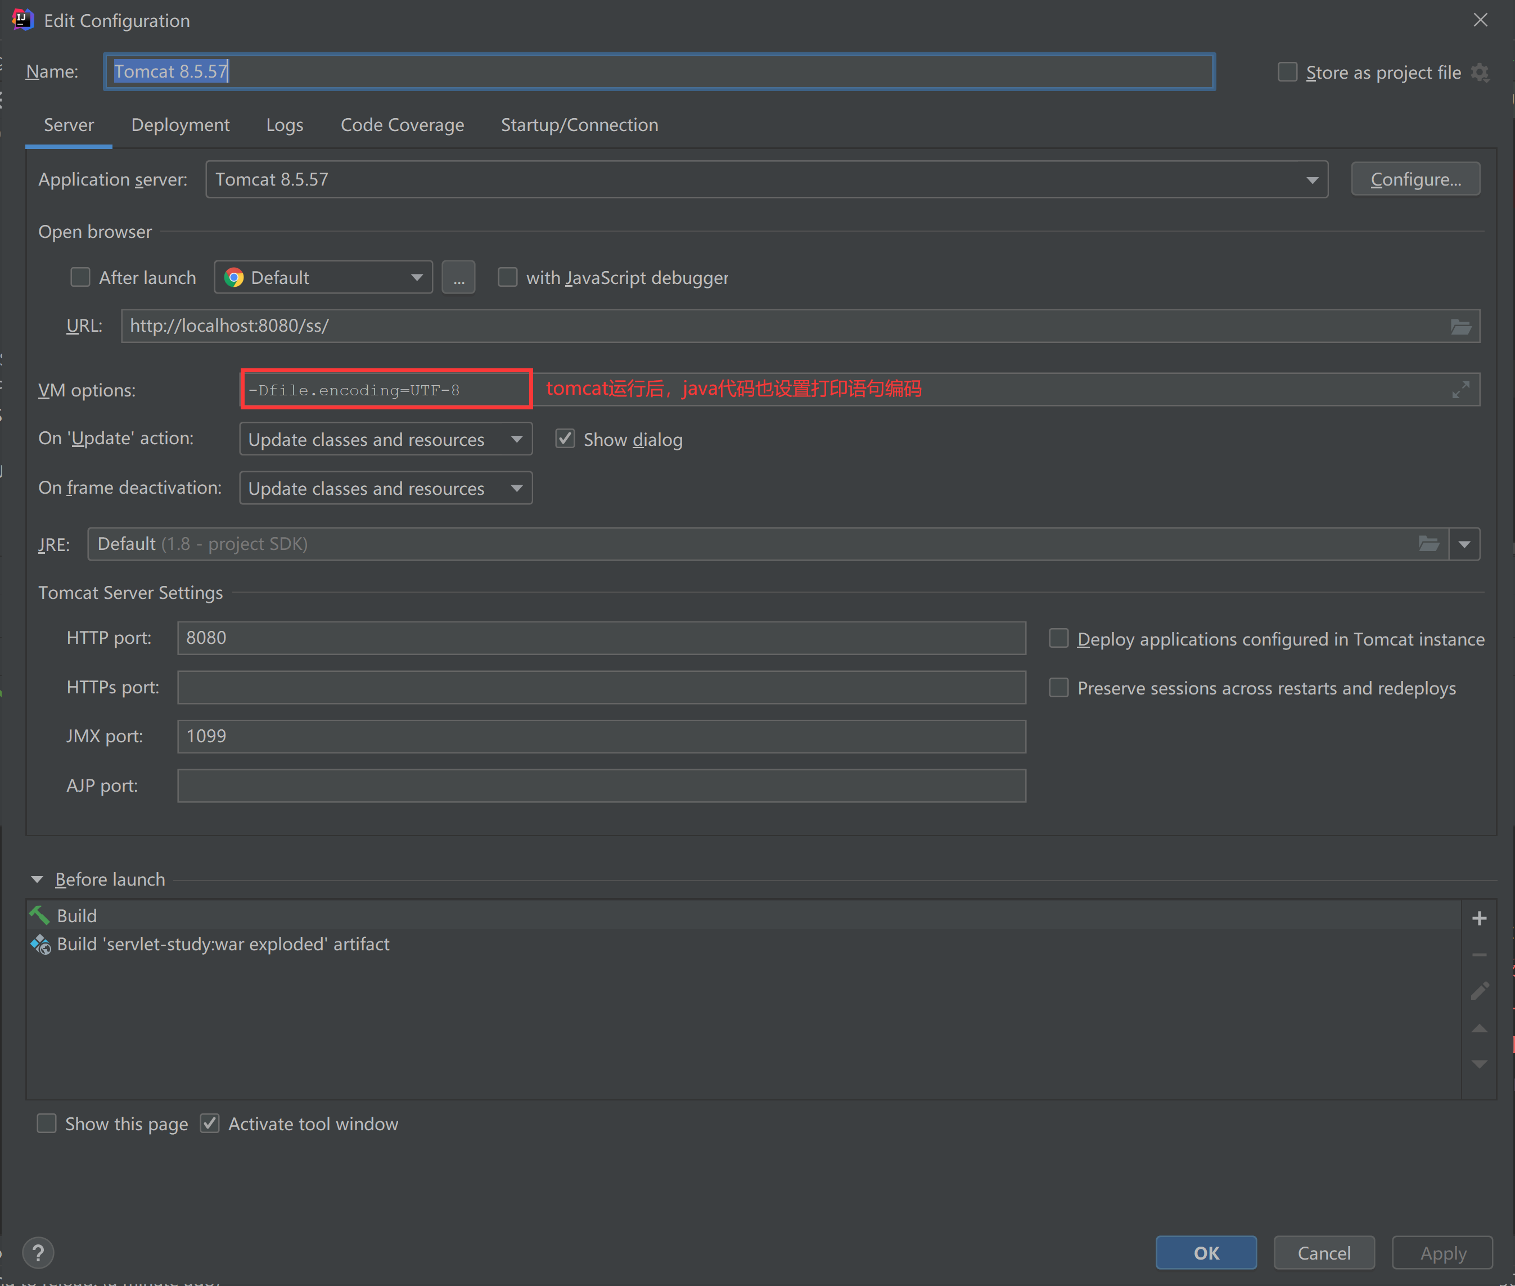
Task: Click the URL field folder browse icon
Action: click(1460, 326)
